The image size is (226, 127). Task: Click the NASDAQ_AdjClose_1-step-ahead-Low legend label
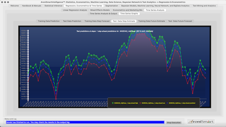click(x=153, y=103)
